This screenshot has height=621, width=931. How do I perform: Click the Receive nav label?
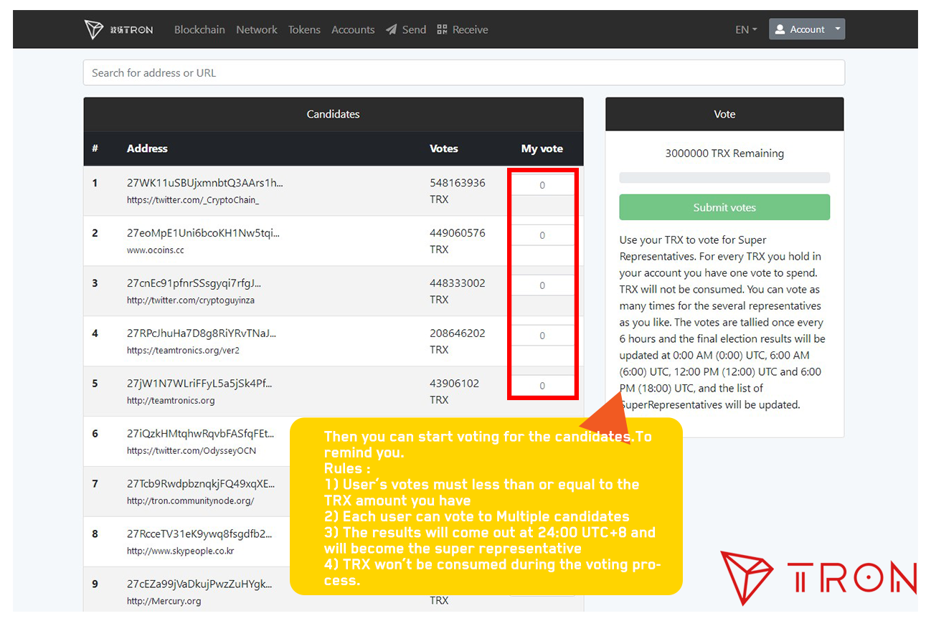471,29
